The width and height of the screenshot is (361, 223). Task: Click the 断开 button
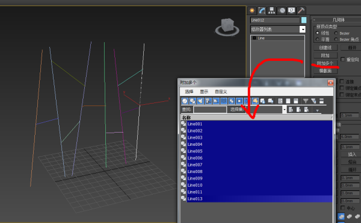[x=351, y=48]
